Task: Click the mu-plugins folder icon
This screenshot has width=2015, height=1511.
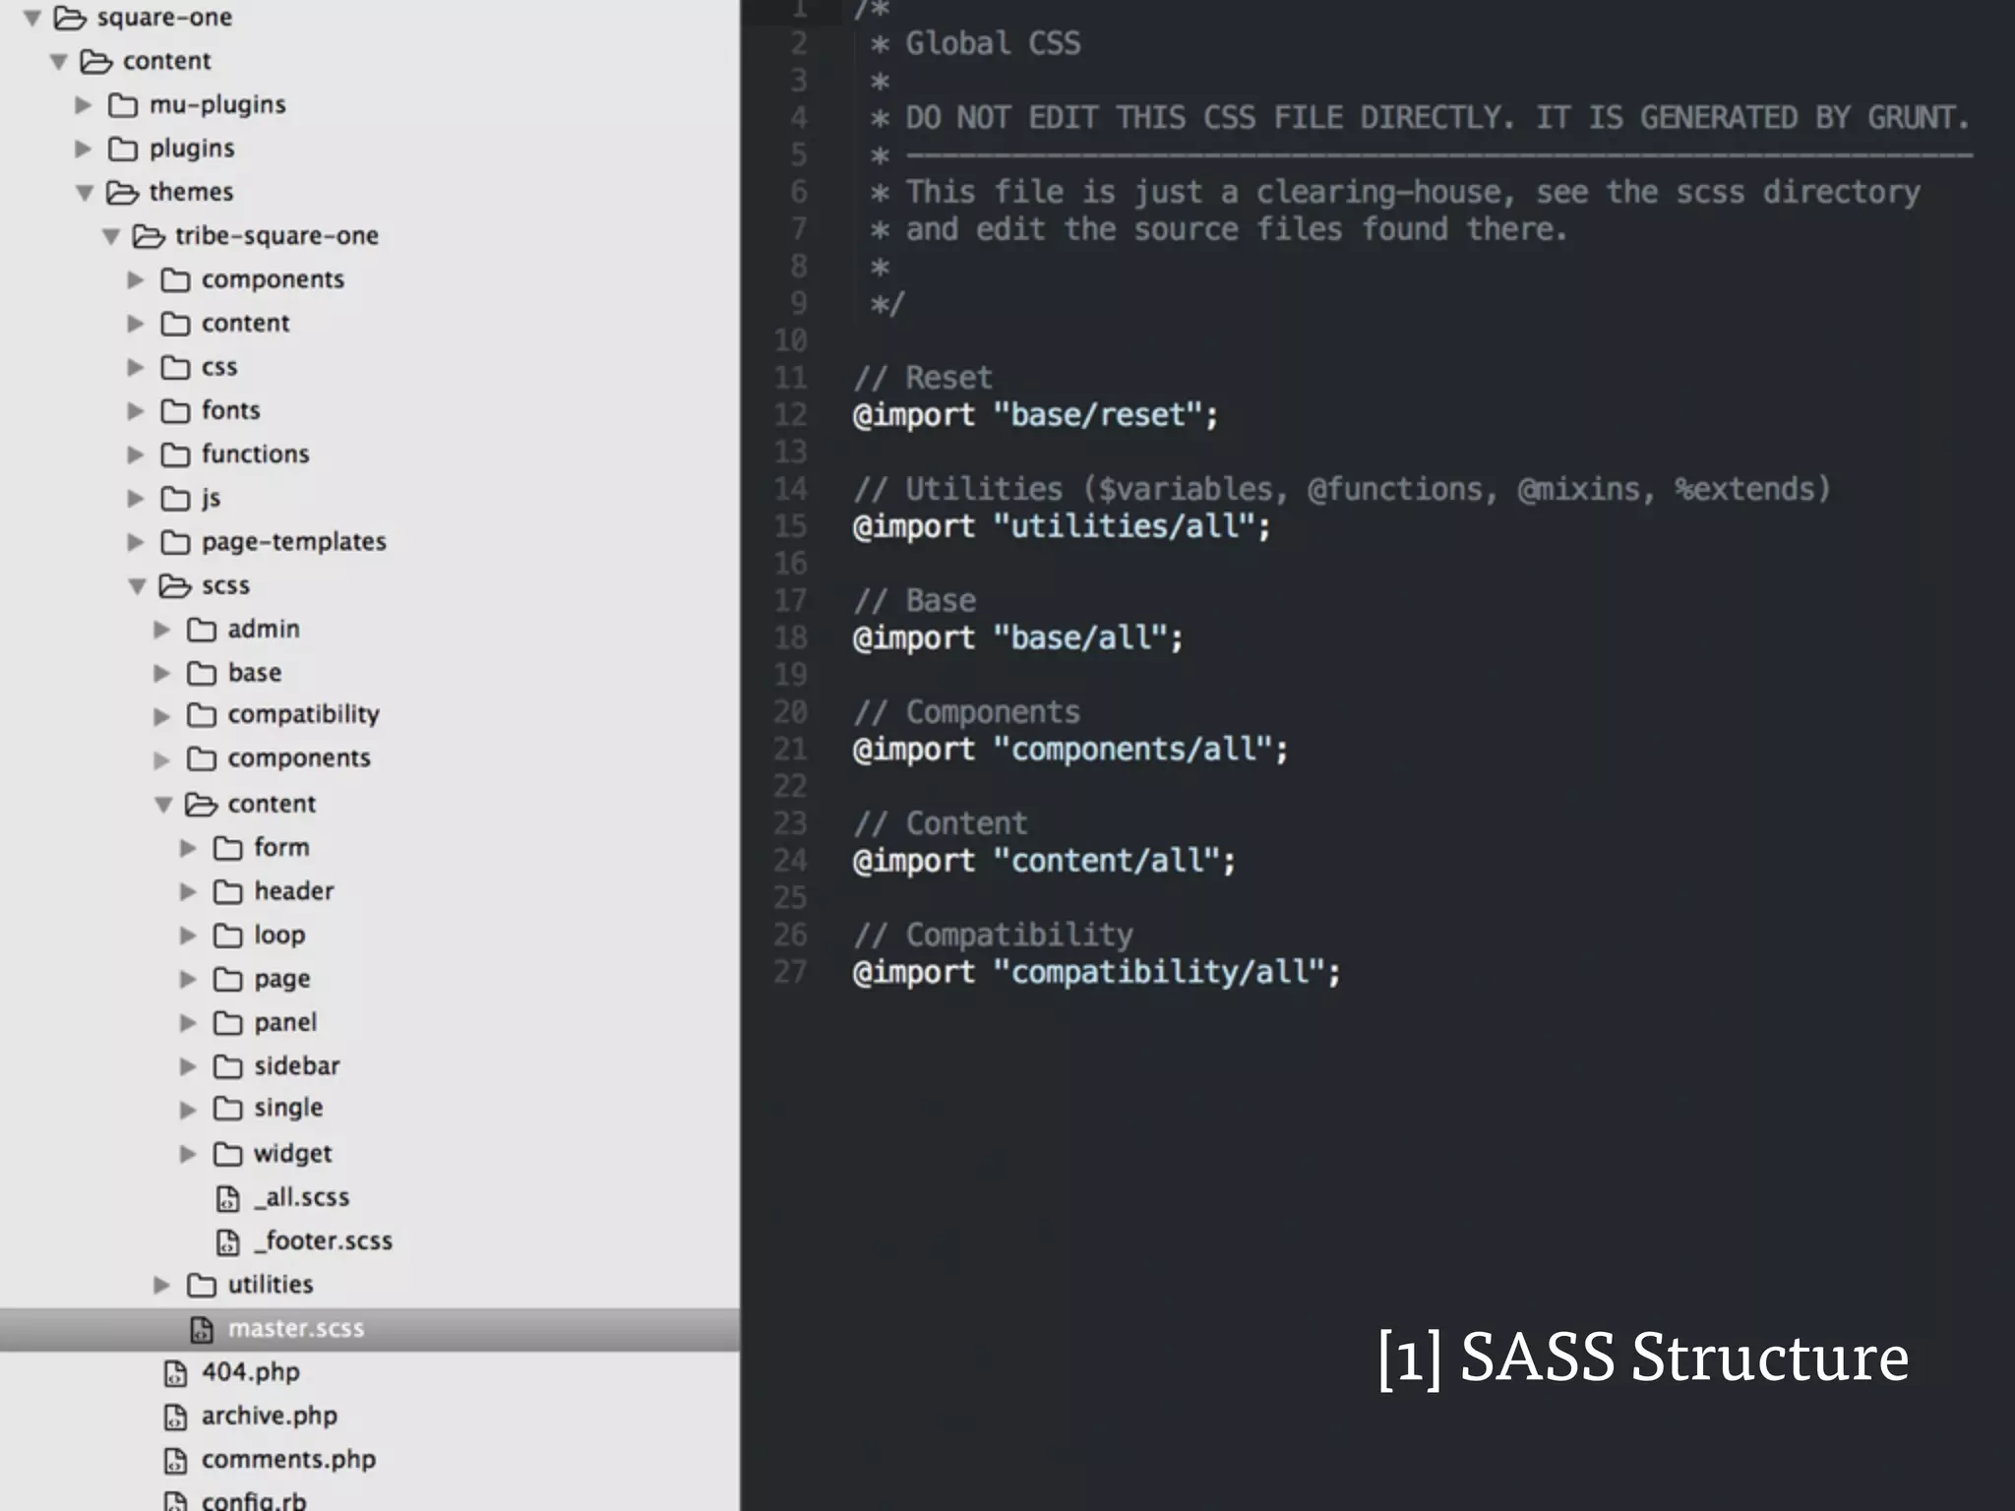Action: click(x=122, y=105)
